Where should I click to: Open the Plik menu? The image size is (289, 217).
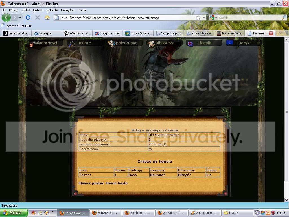tap(4, 10)
